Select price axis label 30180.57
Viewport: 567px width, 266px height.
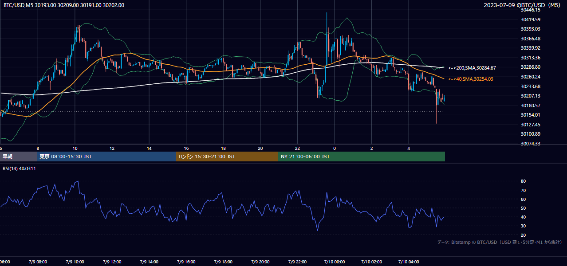(530, 106)
